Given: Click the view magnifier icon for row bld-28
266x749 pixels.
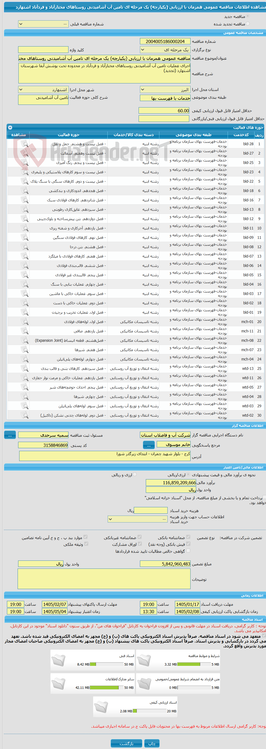Looking at the screenshot, I should point(24,144).
